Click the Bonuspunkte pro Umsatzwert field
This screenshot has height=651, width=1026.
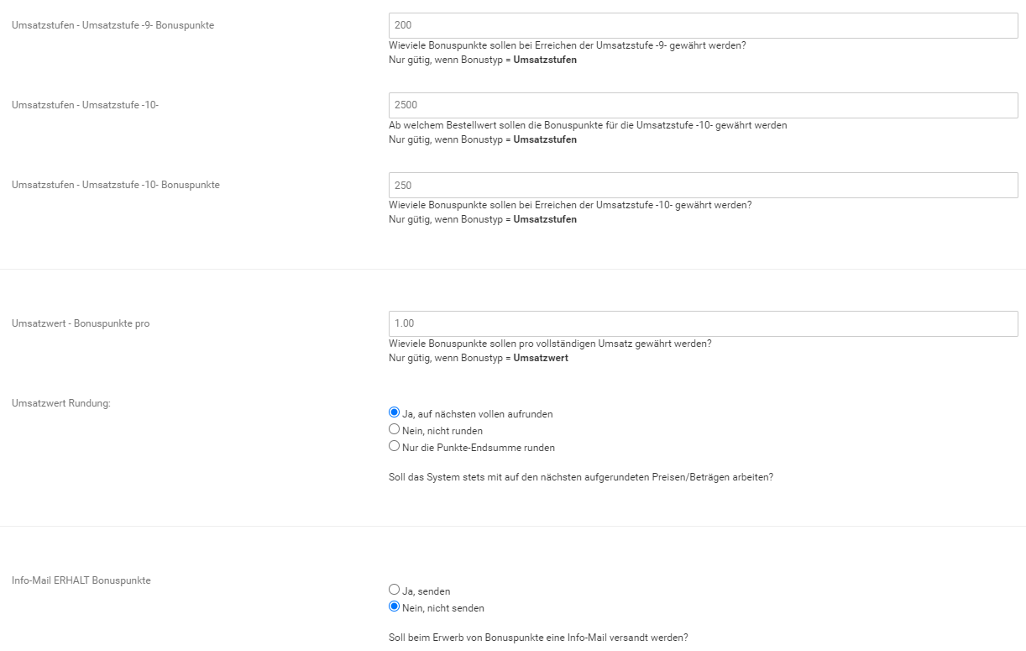coord(703,323)
